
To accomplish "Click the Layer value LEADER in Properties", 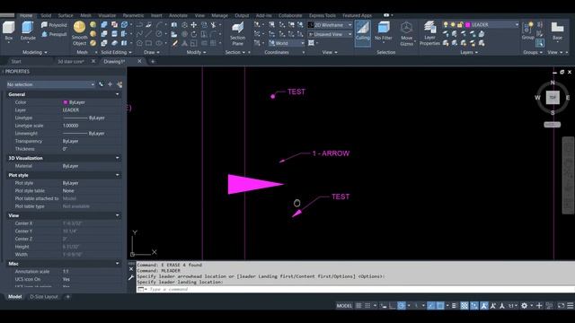I will (70, 109).
